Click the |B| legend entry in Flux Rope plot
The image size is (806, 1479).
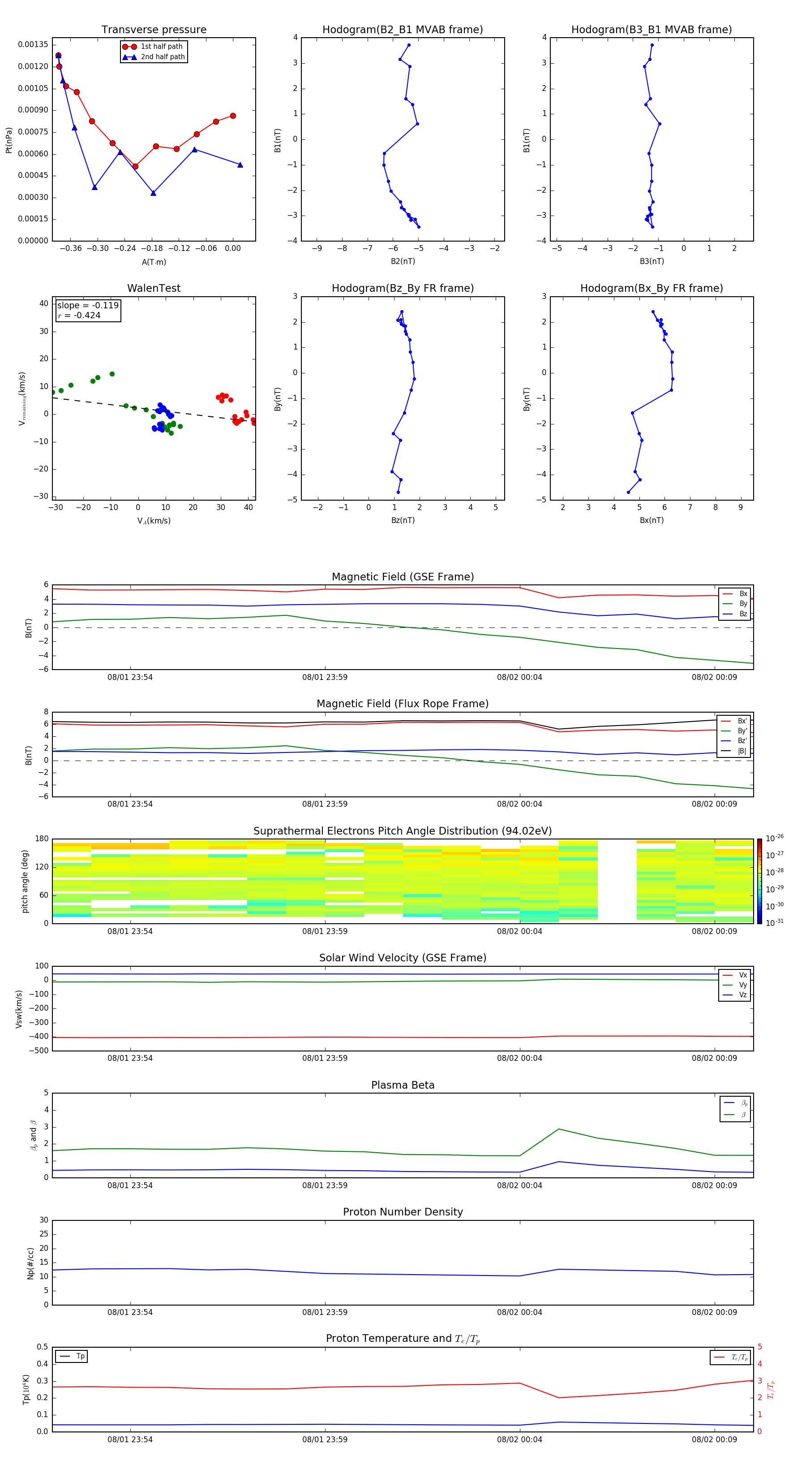[734, 751]
